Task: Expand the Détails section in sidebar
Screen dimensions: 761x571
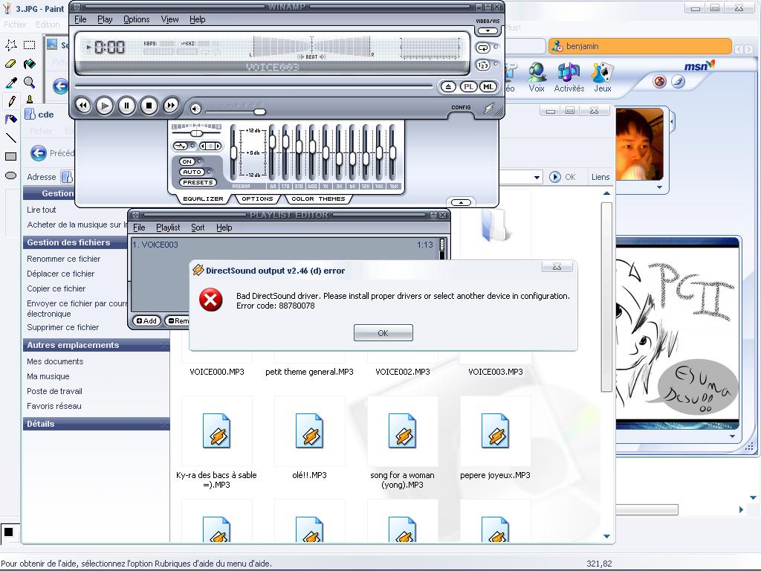Action: coord(163,424)
